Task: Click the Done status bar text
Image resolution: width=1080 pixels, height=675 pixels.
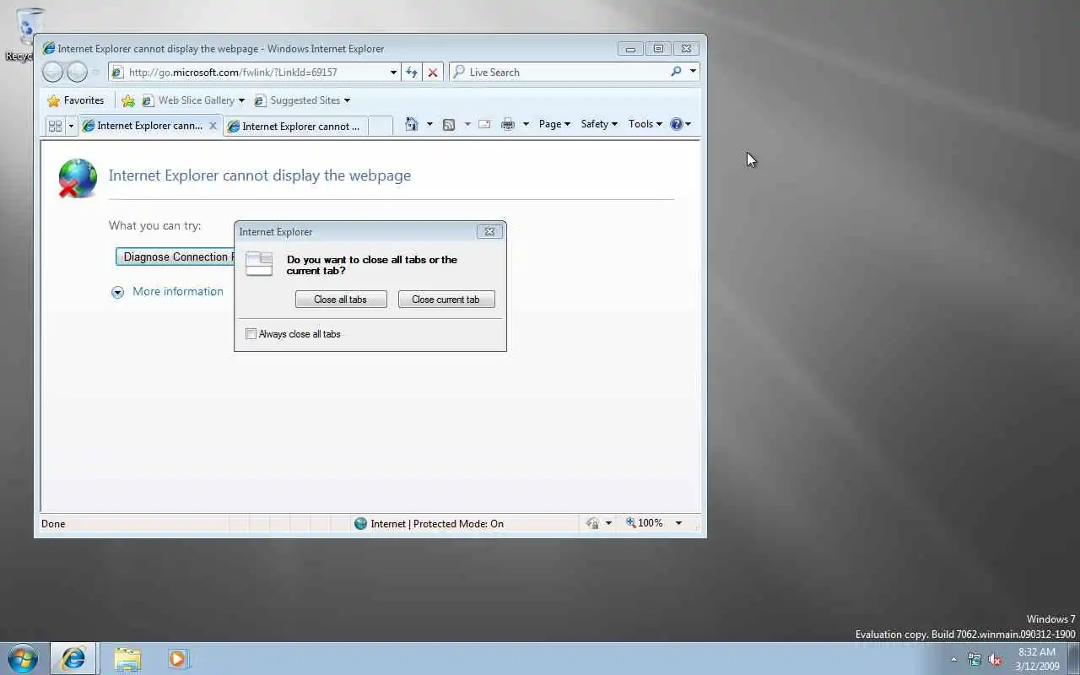Action: 53,523
